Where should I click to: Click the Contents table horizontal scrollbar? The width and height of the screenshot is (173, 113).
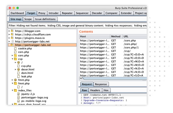click(111, 79)
